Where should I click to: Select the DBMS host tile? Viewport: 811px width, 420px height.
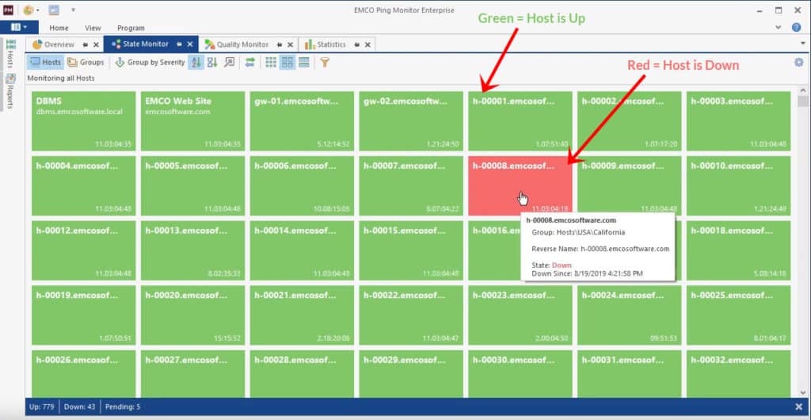[x=84, y=121]
